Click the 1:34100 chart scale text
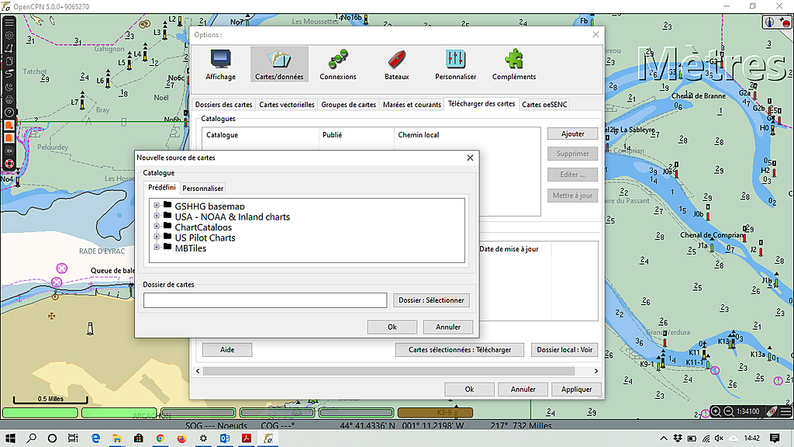This screenshot has height=447, width=794. 748,411
